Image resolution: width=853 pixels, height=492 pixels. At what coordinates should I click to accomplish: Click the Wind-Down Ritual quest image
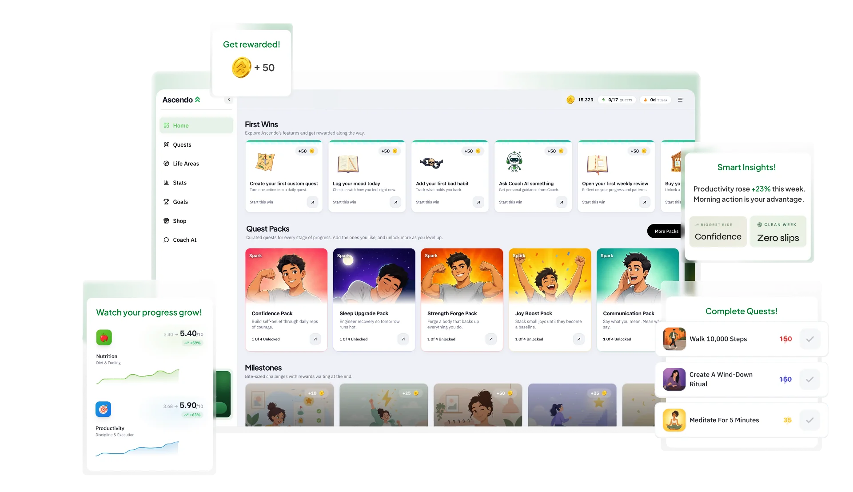tap(674, 380)
